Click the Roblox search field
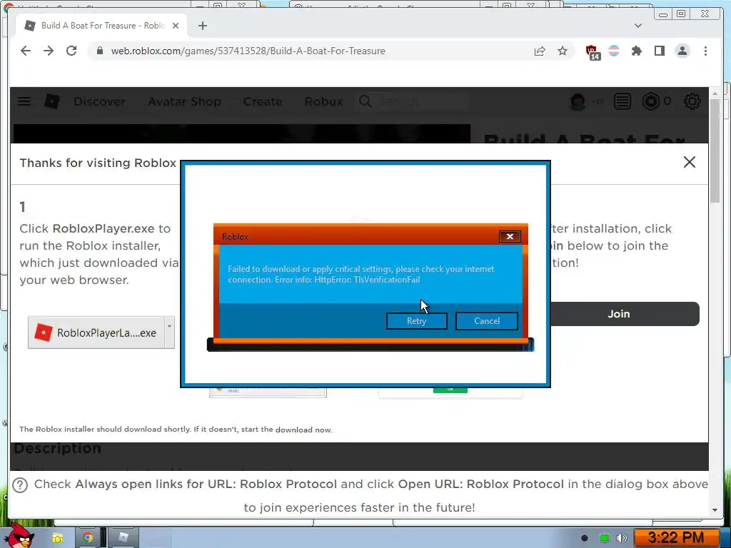 click(x=412, y=101)
